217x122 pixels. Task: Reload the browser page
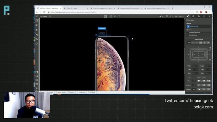tap(44, 12)
